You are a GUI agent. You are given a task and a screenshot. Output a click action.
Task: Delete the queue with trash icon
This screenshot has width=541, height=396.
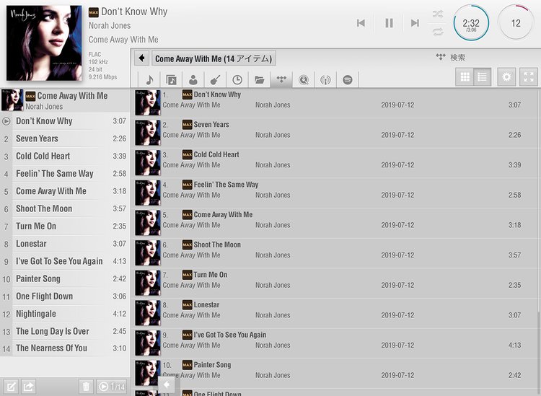tap(86, 387)
